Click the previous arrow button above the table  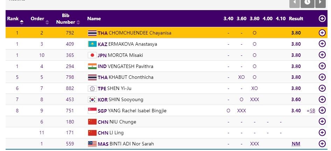point(295,2)
